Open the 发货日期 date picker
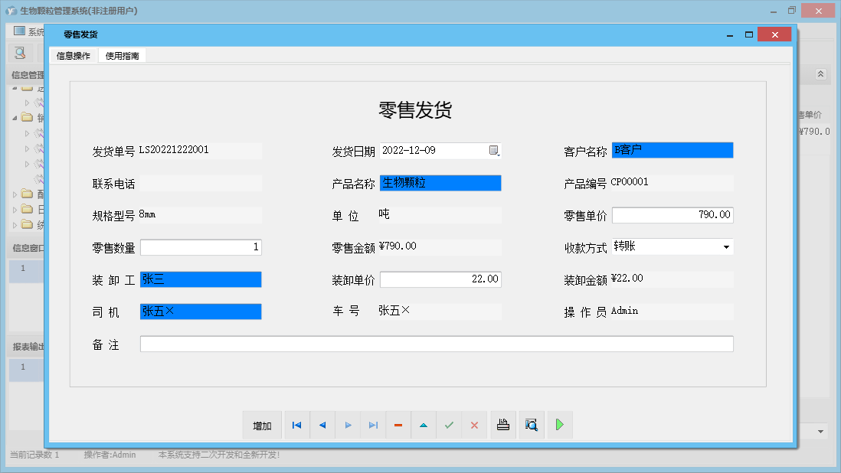The height and width of the screenshot is (473, 841). 494,150
